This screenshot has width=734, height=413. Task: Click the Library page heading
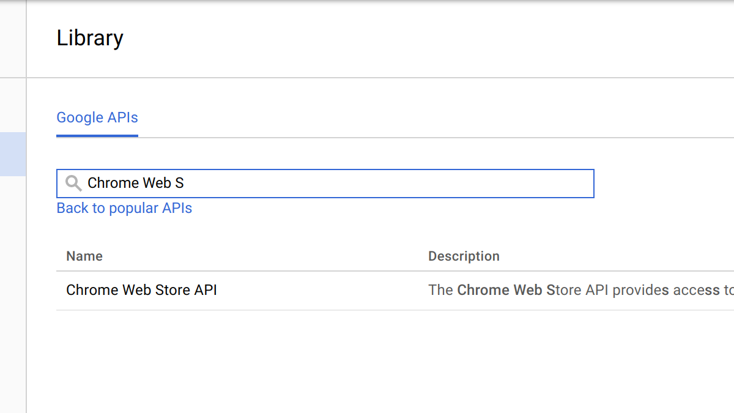[90, 38]
